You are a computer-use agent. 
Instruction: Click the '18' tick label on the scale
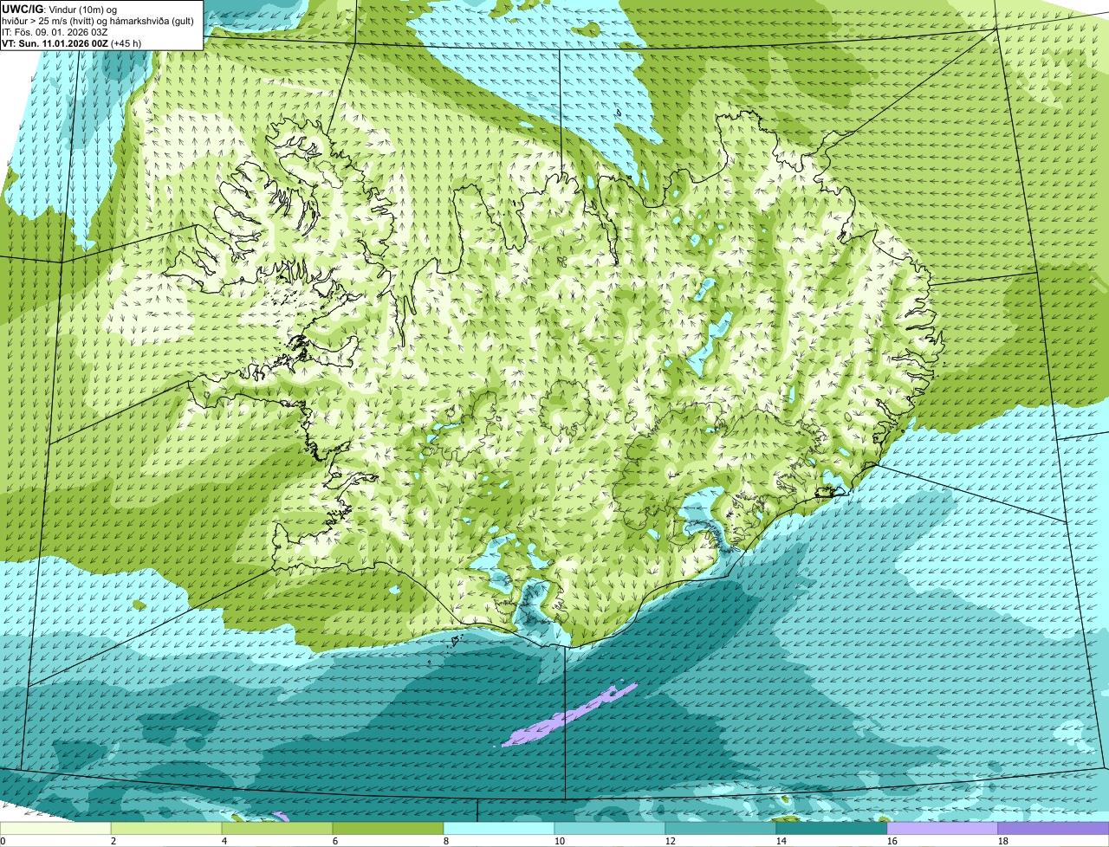pyautogui.click(x=1003, y=841)
